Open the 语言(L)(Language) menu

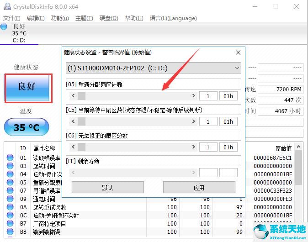173,18
